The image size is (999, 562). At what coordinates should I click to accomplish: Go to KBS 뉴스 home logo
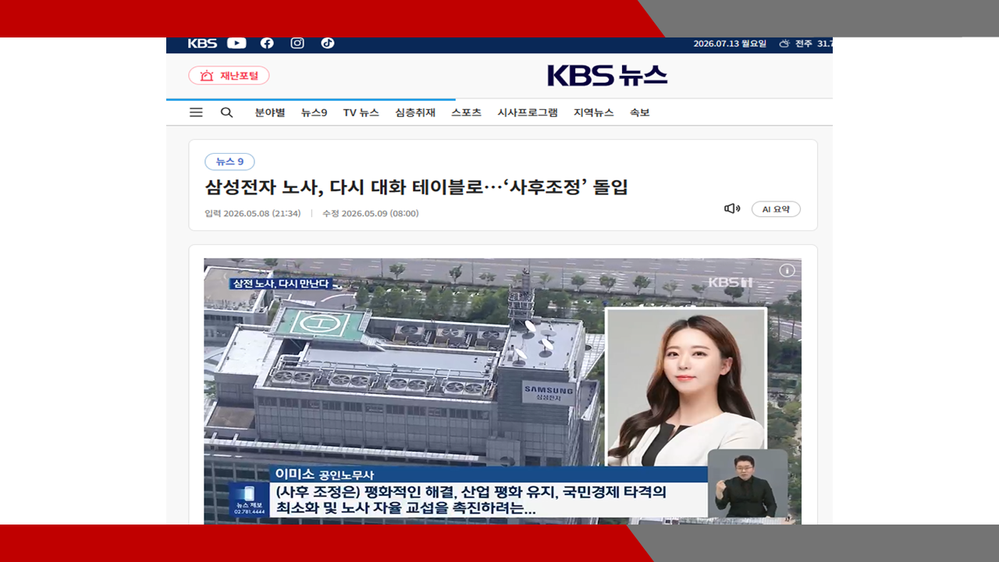[607, 76]
